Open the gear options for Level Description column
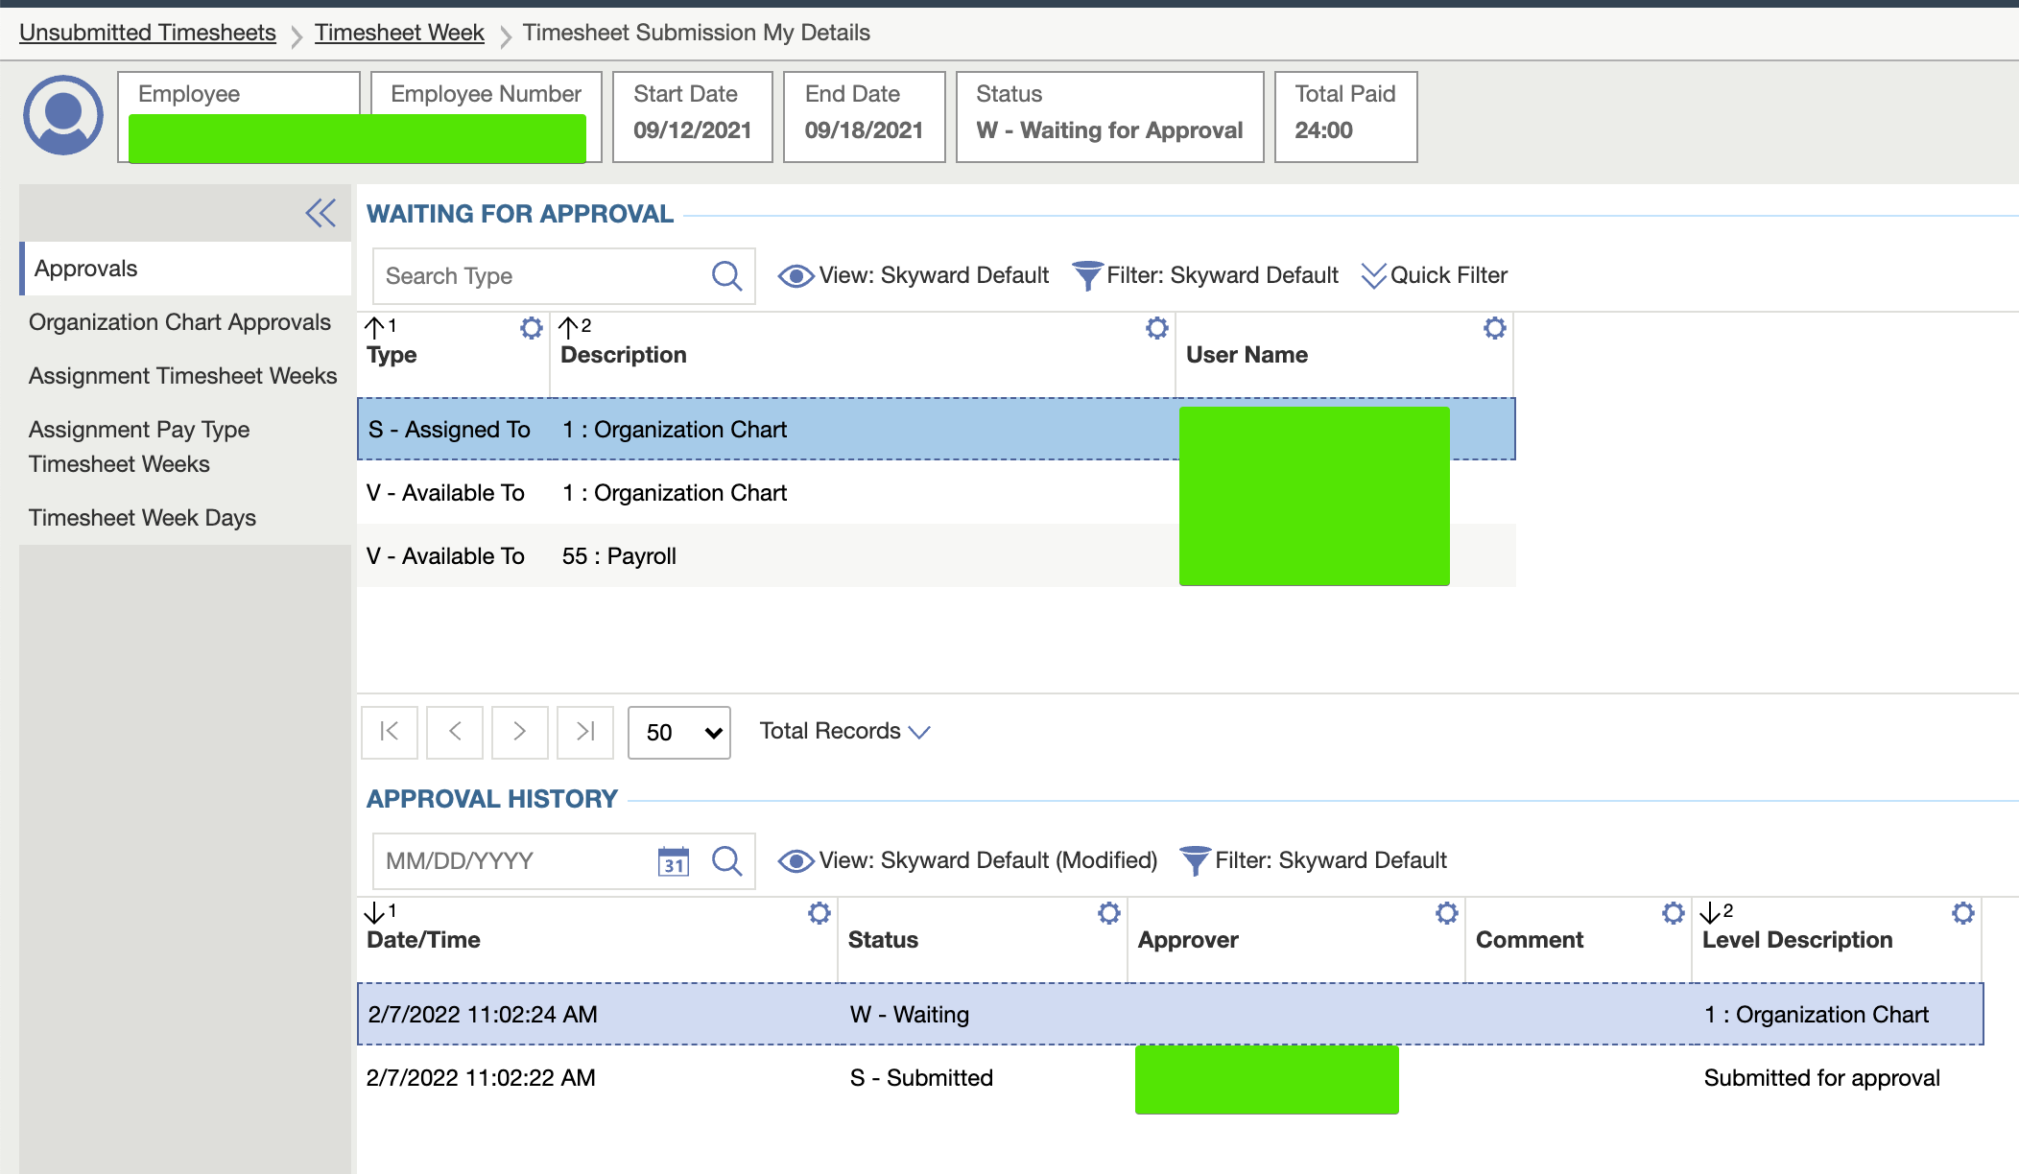The image size is (2019, 1174). point(1962,913)
